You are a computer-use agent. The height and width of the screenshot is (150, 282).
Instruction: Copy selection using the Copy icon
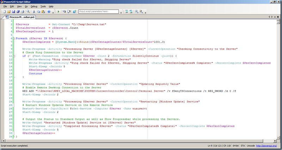click(x=38, y=12)
